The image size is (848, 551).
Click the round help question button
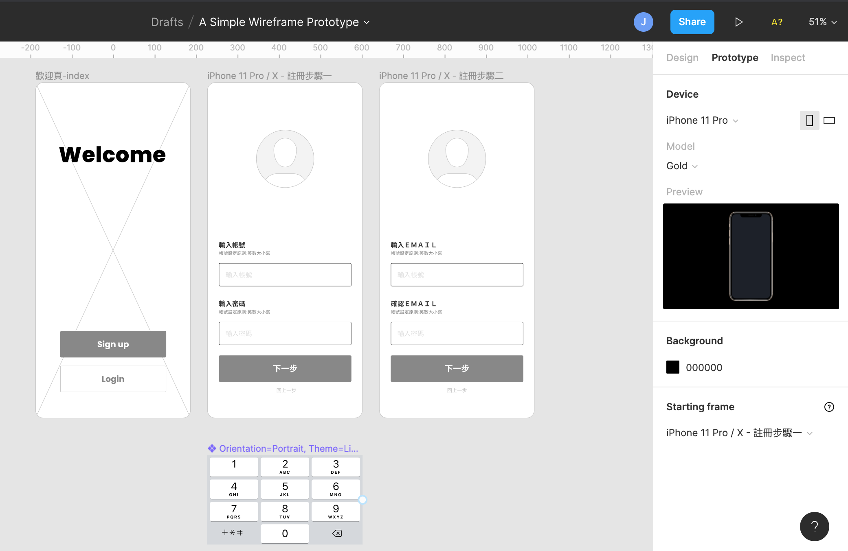(814, 527)
